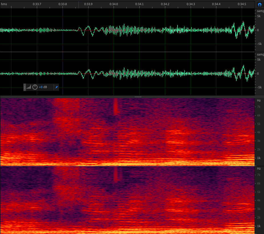The image size is (264, 234).
Task: Click the HUD volume level bars icon
Action: (29, 87)
